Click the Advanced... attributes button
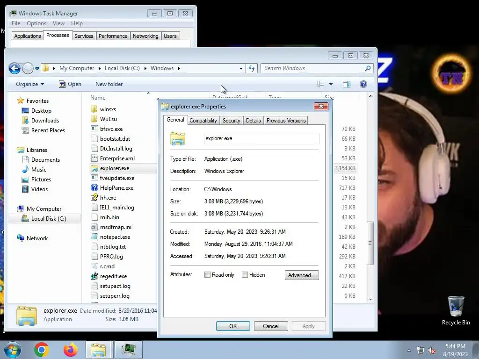The width and height of the screenshot is (479, 359). [x=302, y=275]
